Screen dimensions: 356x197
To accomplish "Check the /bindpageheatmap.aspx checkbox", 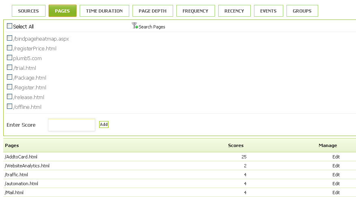I will pos(9,38).
